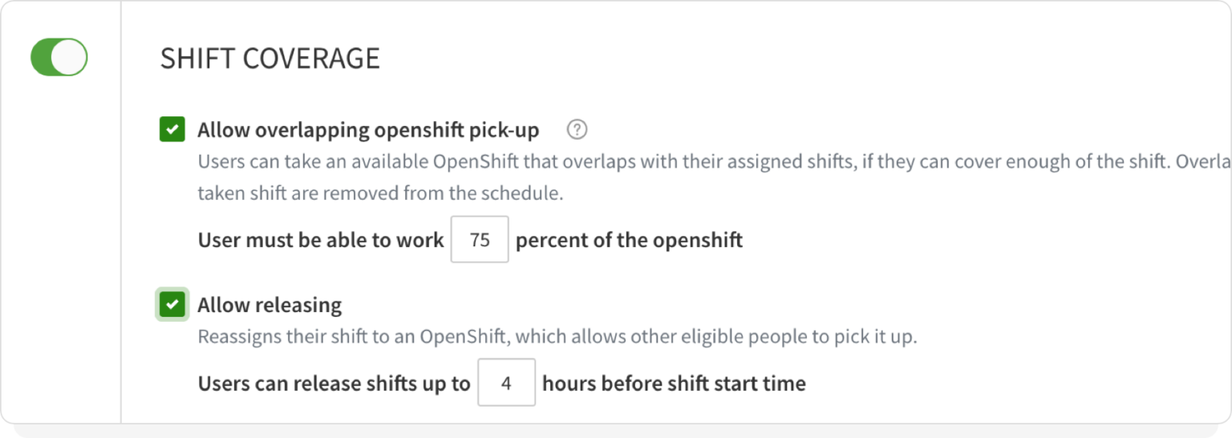
Task: Click the SHIFT COVERAGE section heading
Action: pyautogui.click(x=269, y=59)
